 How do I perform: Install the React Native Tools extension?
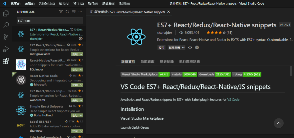[x=75, y=85]
